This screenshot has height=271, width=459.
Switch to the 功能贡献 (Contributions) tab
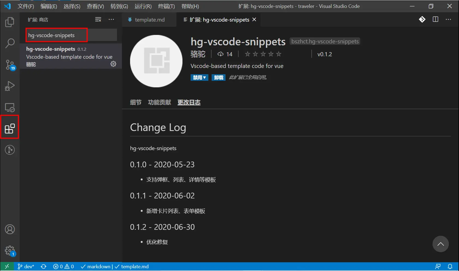[160, 102]
